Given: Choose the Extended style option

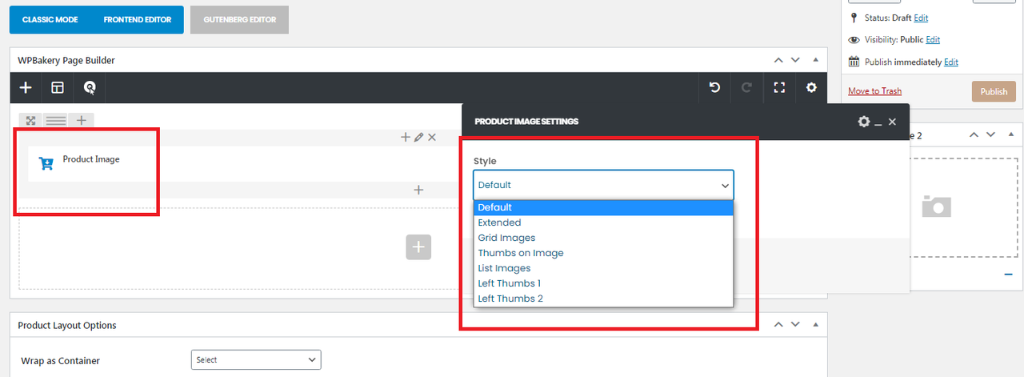Looking at the screenshot, I should point(603,223).
